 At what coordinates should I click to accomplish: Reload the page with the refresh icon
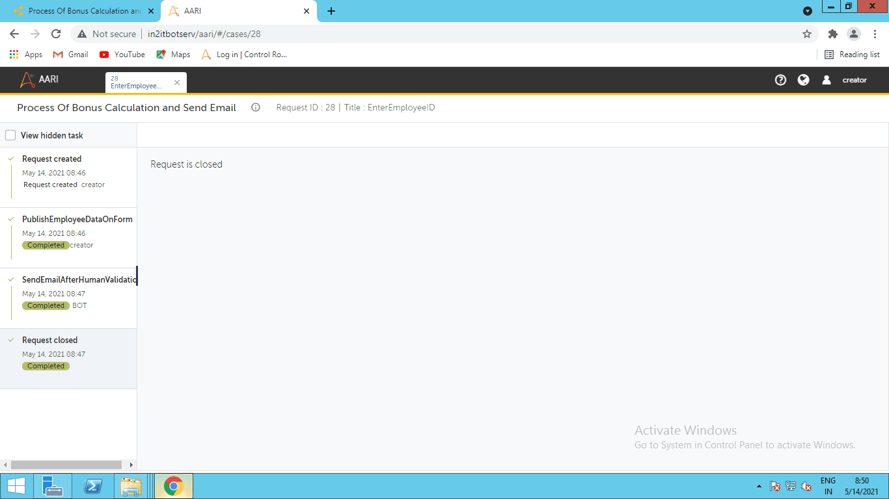(x=56, y=34)
